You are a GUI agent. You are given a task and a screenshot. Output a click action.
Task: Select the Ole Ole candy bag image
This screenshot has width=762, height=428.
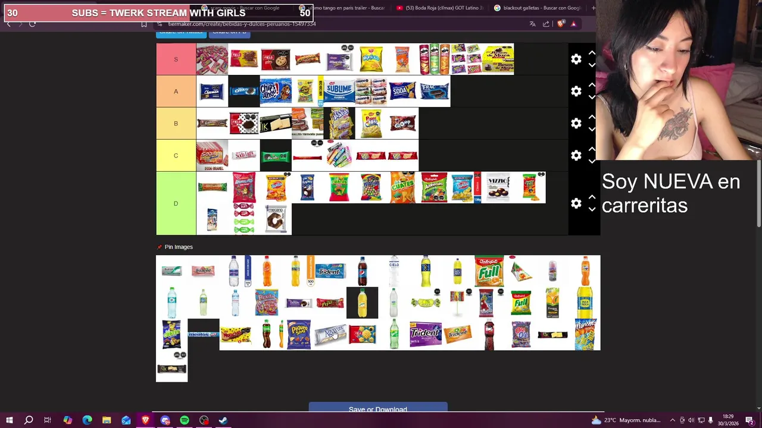(x=521, y=334)
